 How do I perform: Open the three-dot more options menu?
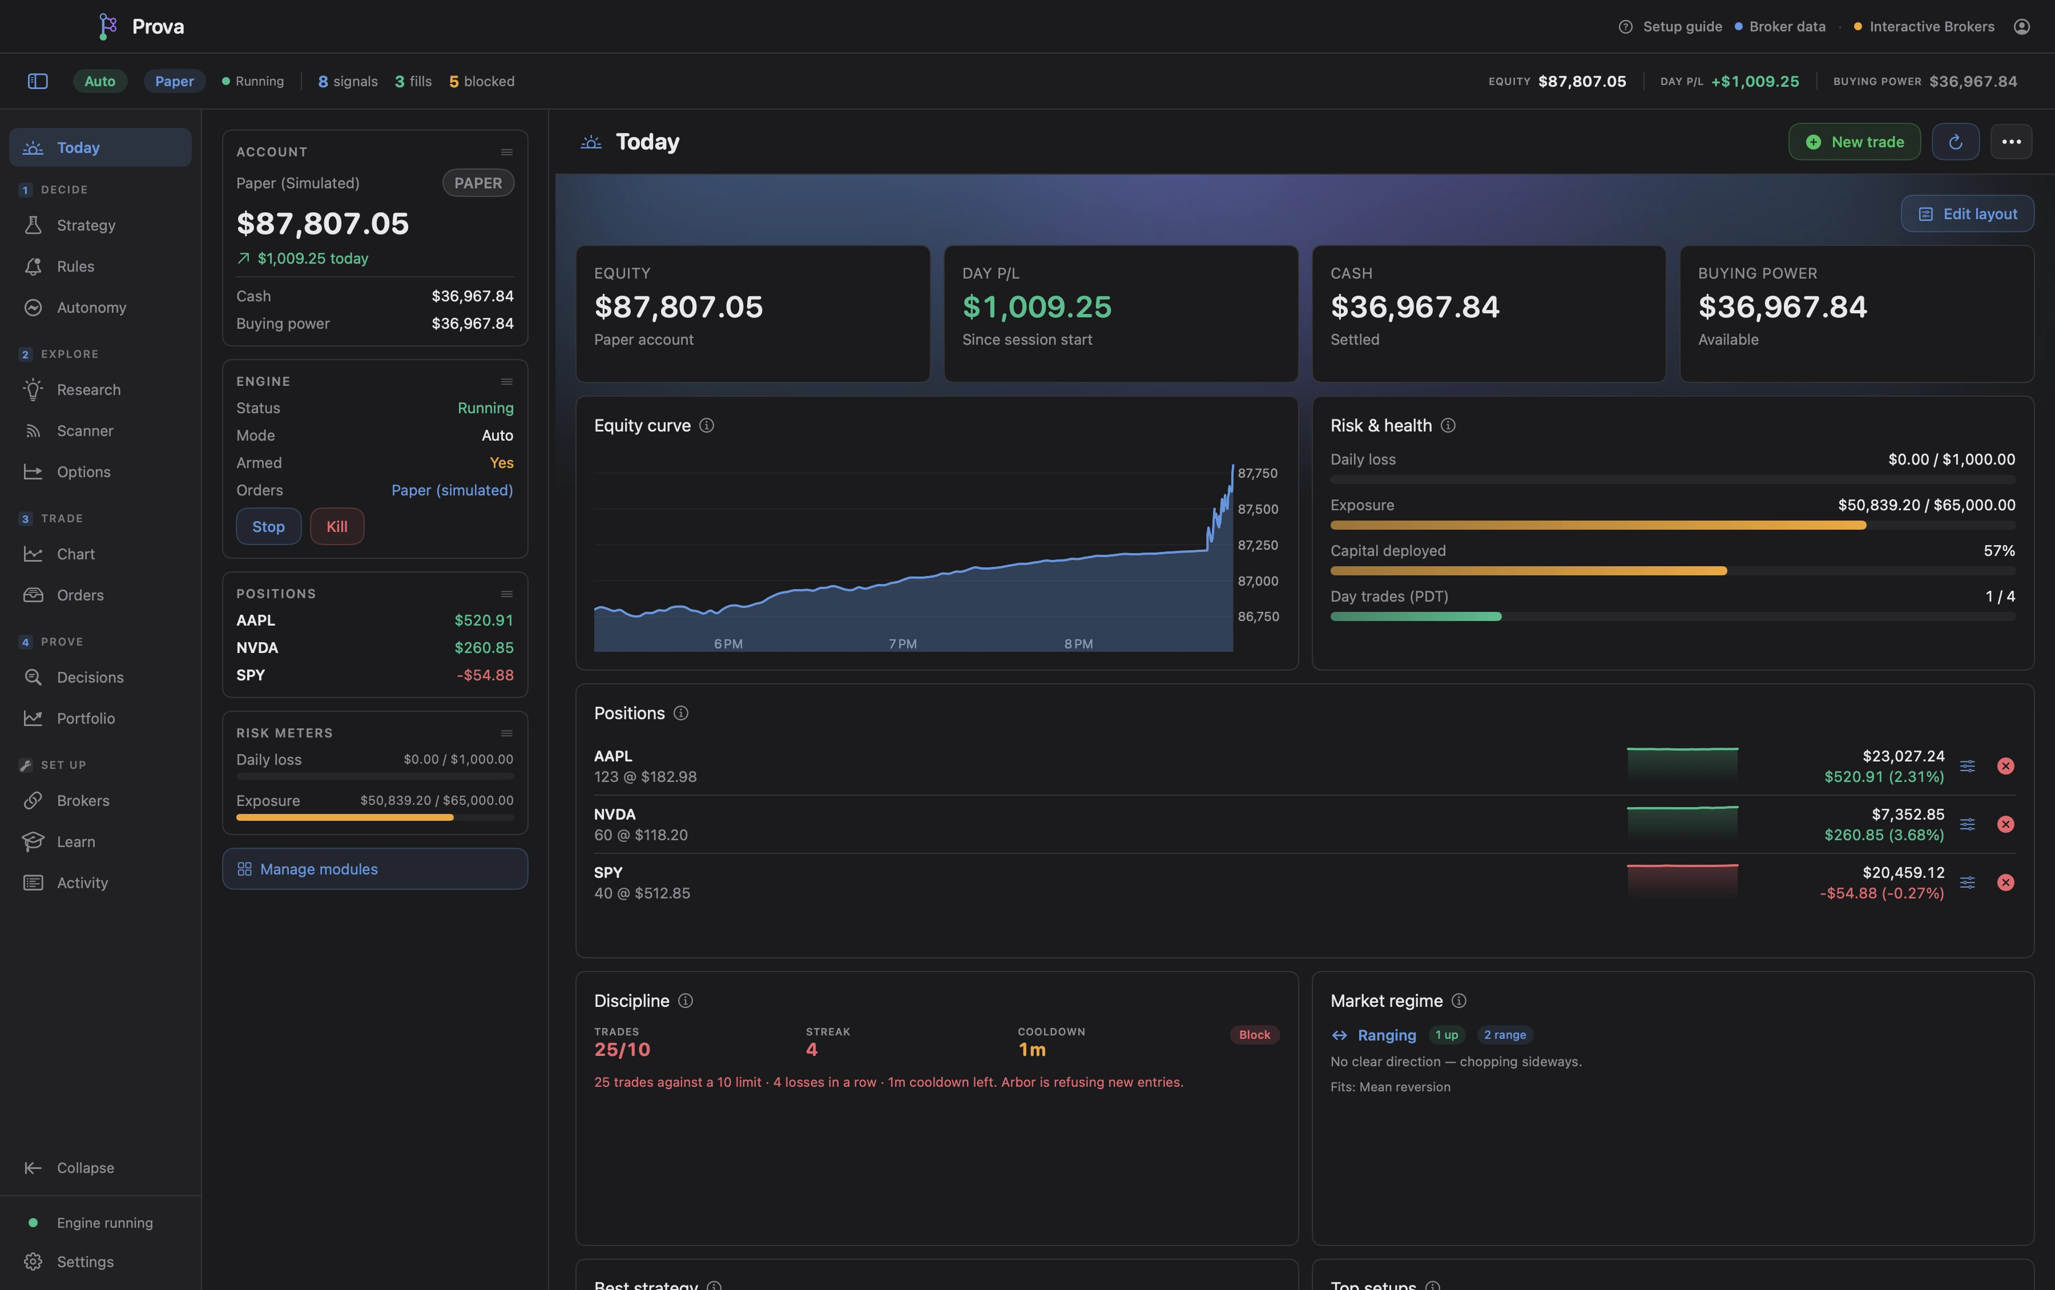(2012, 142)
